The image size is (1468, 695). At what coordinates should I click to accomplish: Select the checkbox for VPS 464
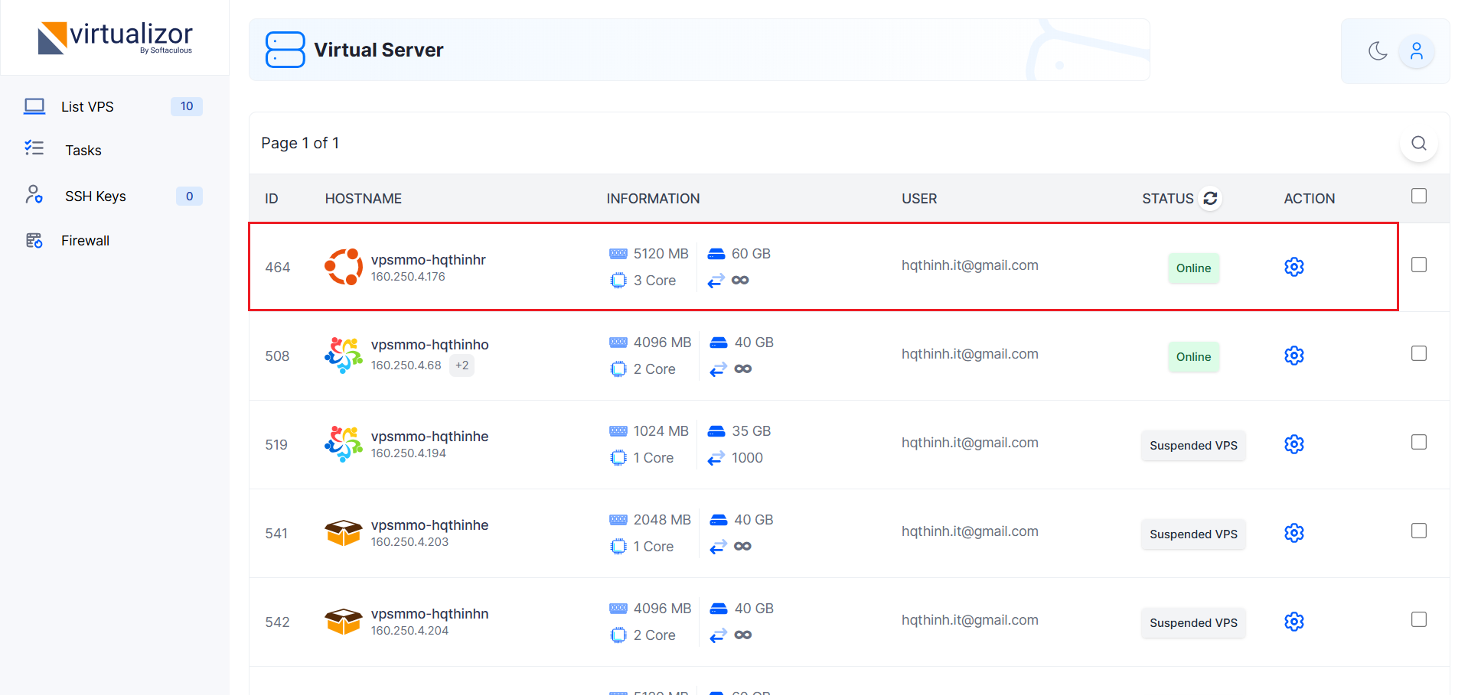tap(1418, 265)
